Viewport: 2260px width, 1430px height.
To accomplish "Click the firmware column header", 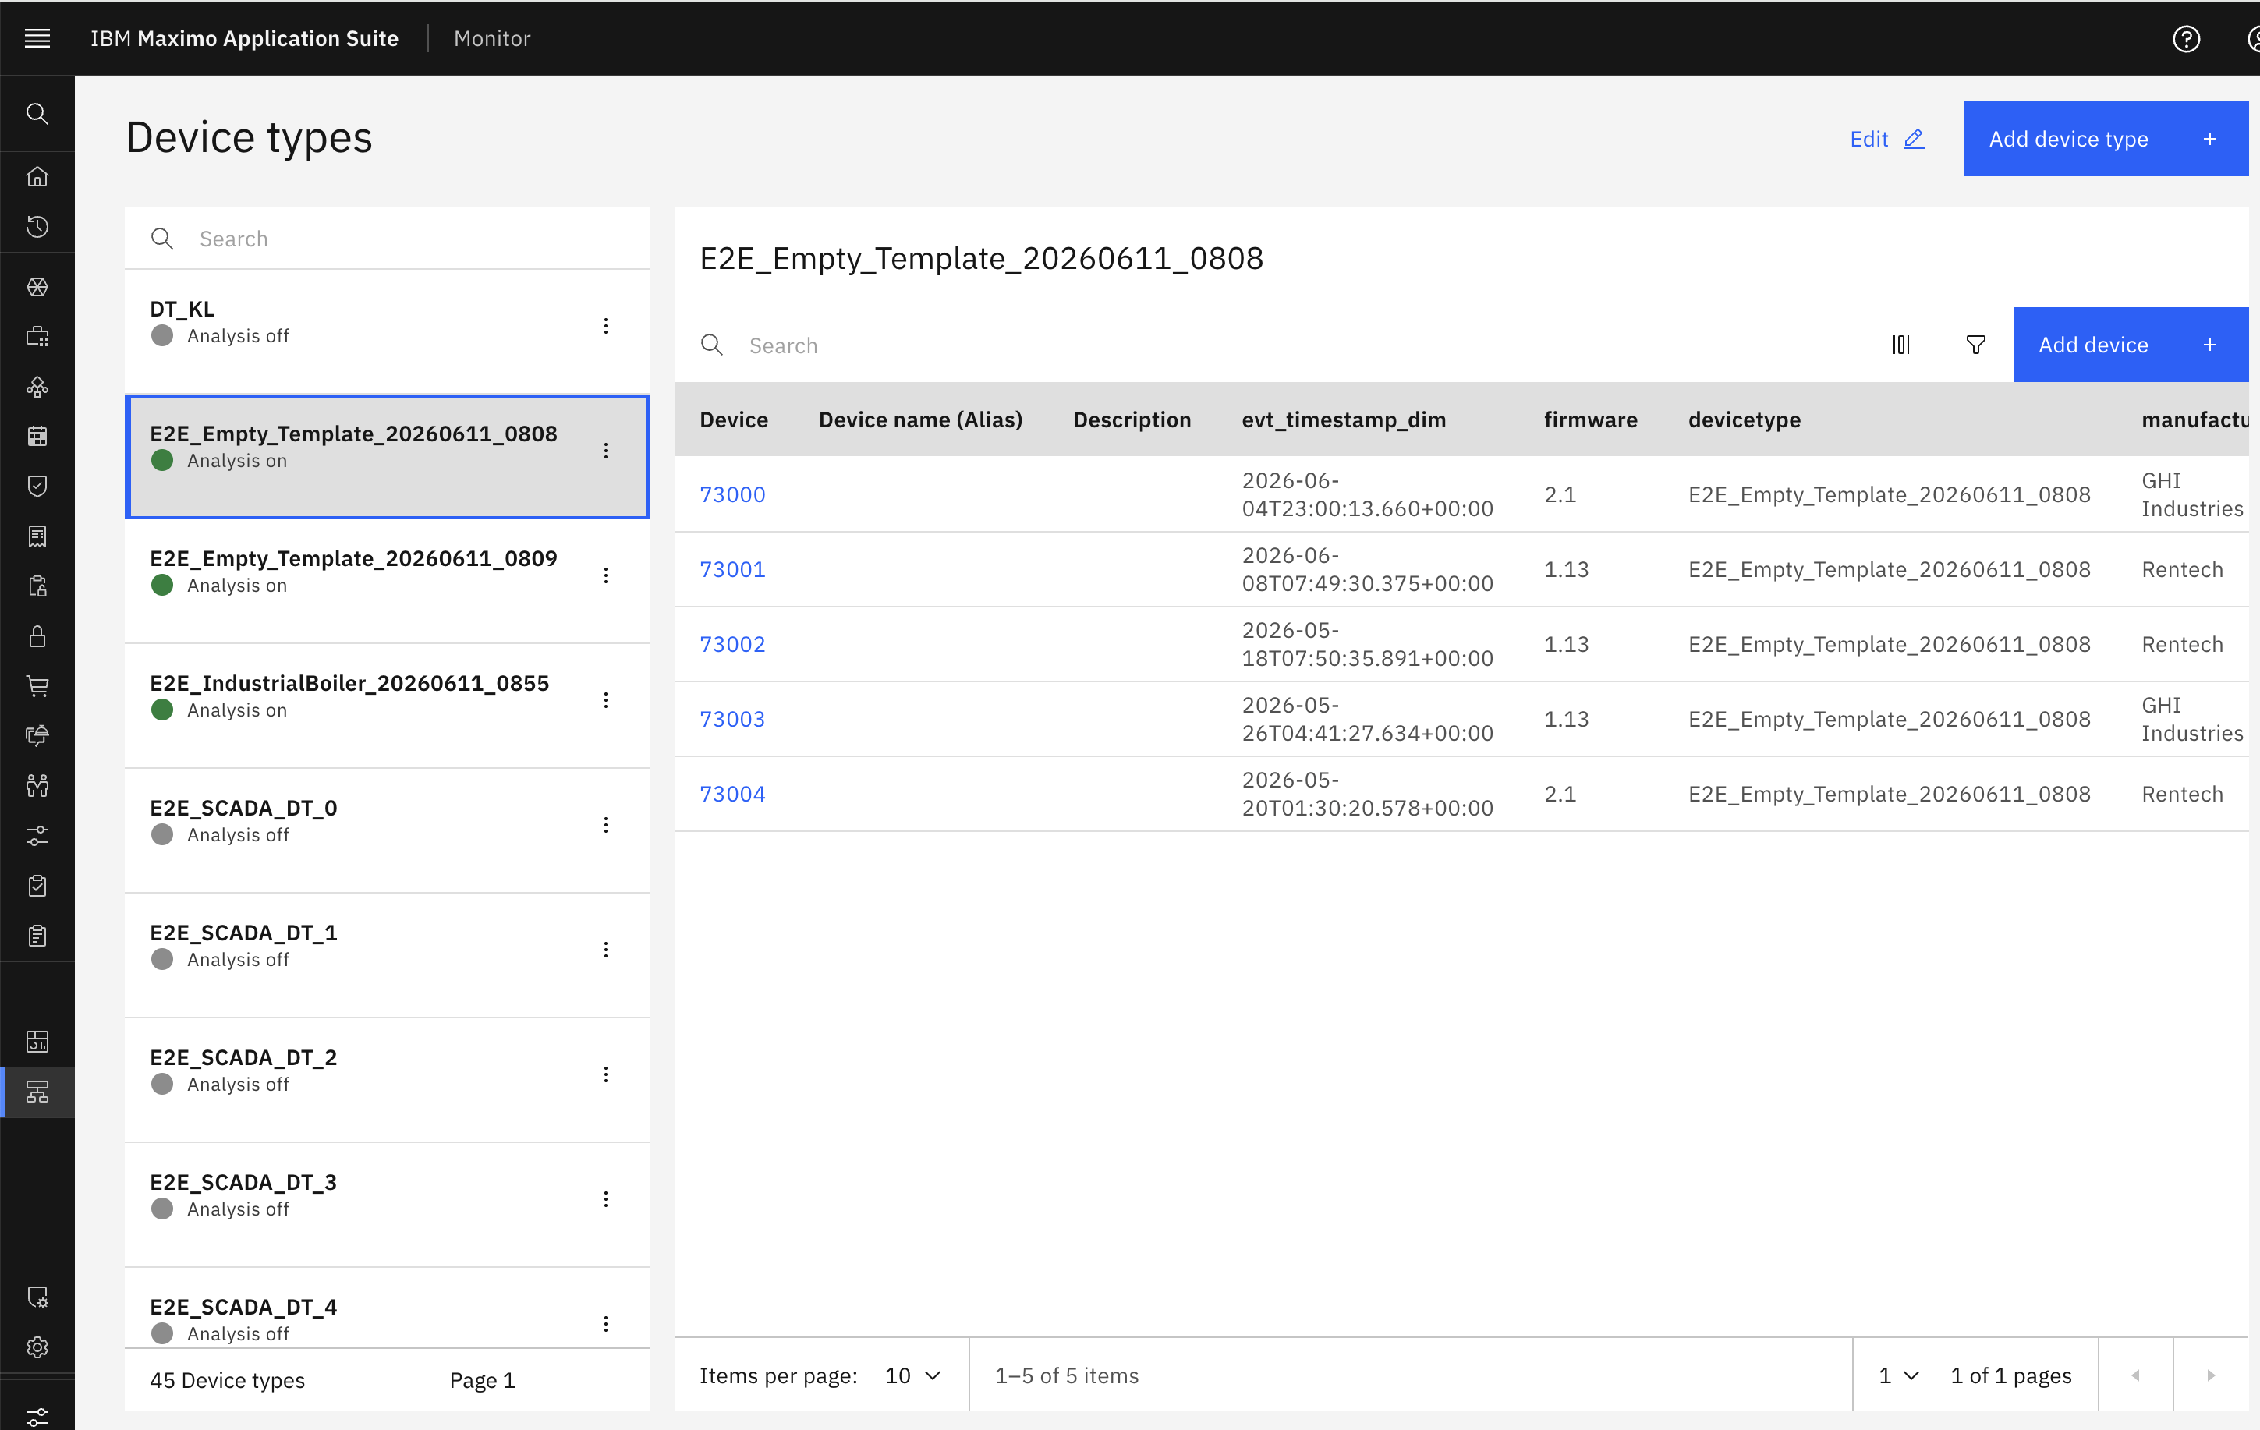I will (1590, 419).
